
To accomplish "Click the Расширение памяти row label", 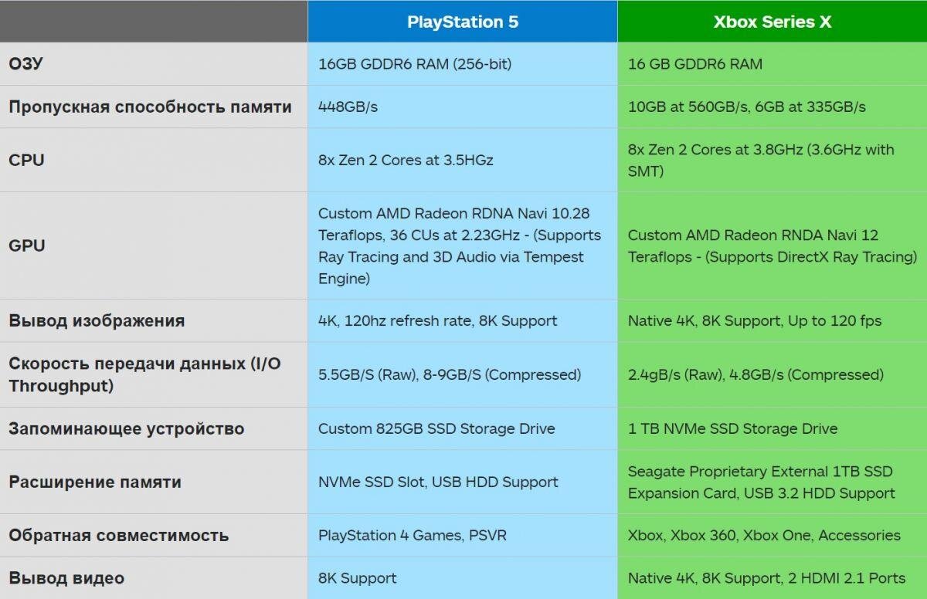I will 95,482.
